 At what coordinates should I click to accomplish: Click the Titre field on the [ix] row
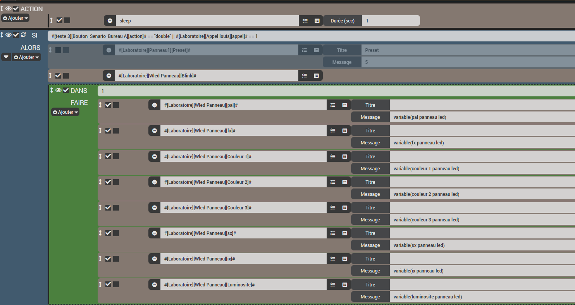point(482,259)
